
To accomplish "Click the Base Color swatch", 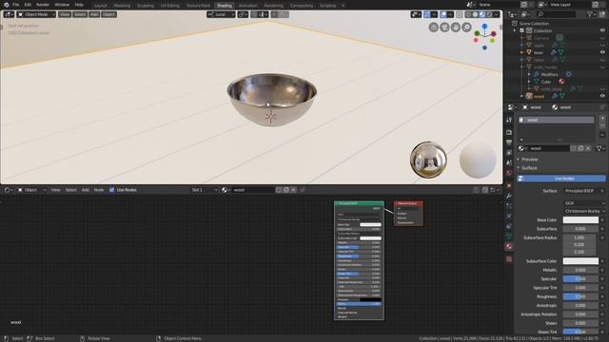I will coord(580,219).
